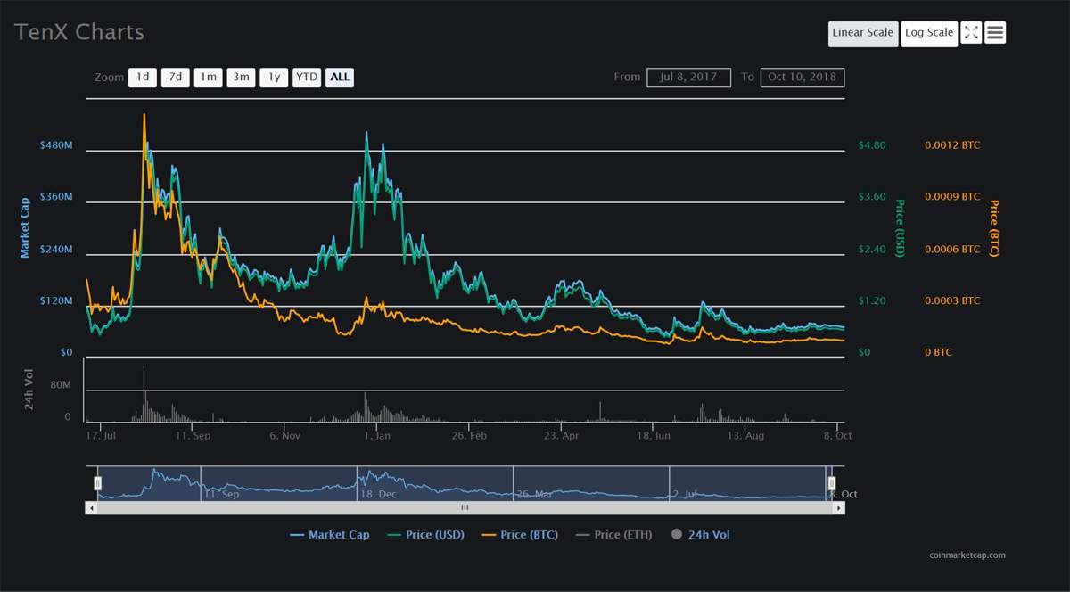Click the $4.80 USD price axis label
The height and width of the screenshot is (592, 1070).
[872, 145]
